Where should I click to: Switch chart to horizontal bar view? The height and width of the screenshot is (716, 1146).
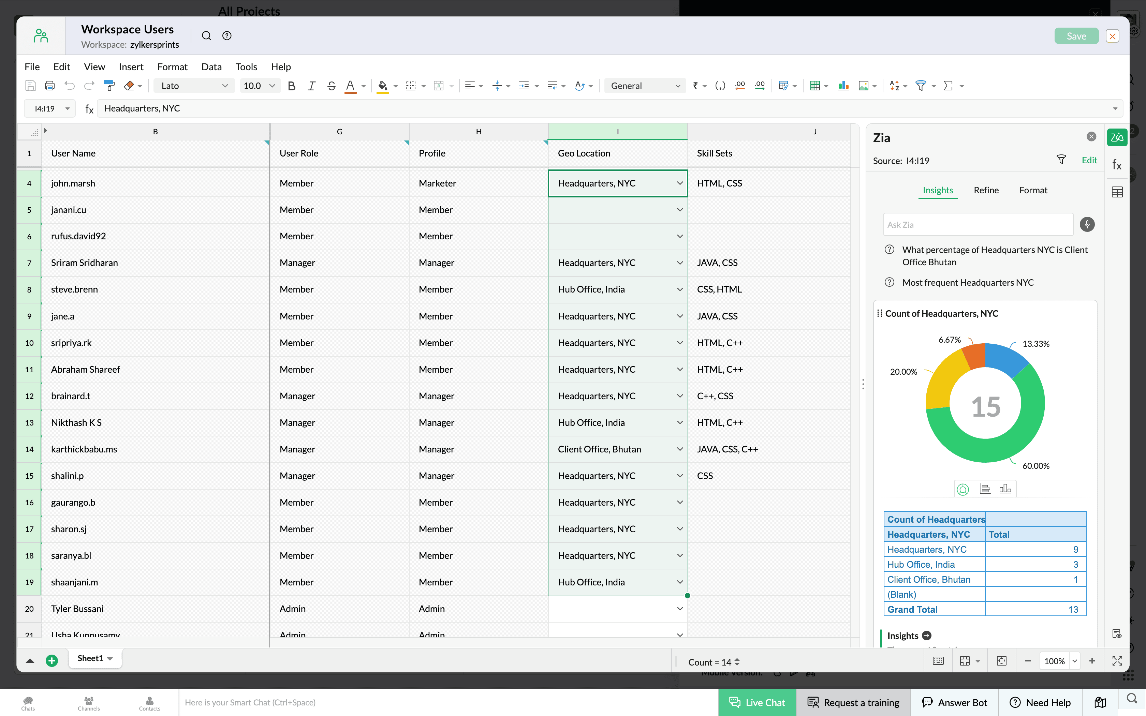pyautogui.click(x=985, y=489)
